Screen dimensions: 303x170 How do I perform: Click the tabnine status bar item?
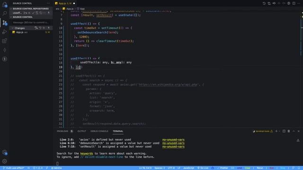(56, 168)
